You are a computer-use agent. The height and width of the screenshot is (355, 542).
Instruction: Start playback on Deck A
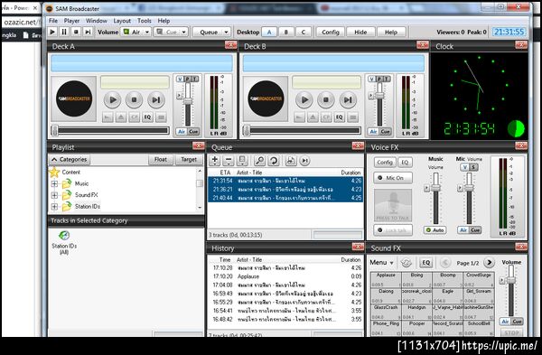point(113,100)
